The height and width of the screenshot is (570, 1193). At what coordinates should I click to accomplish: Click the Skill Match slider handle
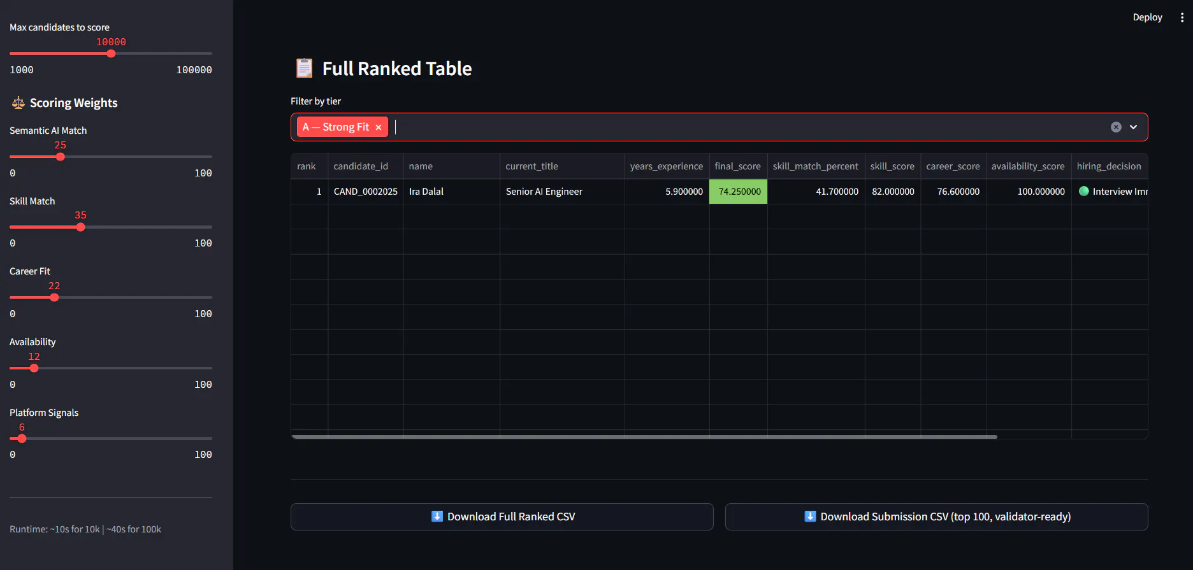pos(81,227)
